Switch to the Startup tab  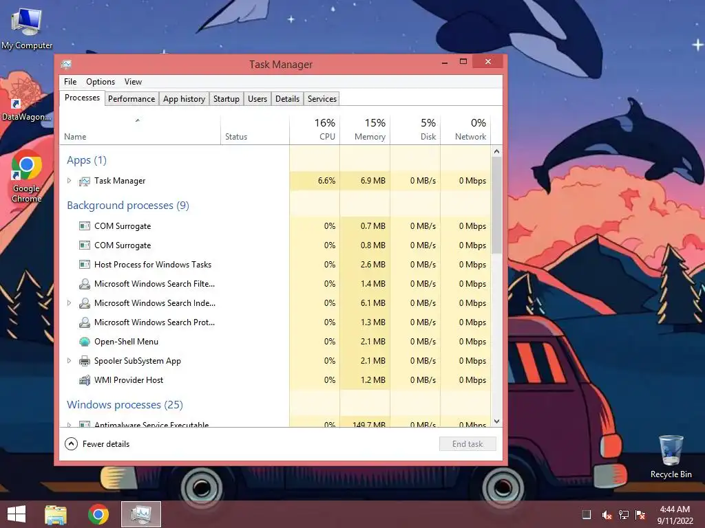226,99
